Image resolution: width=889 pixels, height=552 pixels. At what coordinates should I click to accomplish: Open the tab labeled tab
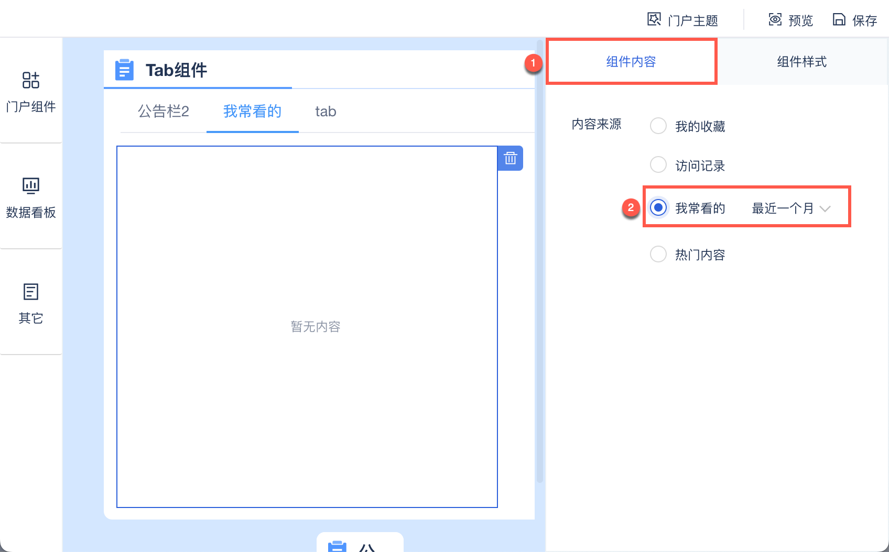[x=326, y=111]
